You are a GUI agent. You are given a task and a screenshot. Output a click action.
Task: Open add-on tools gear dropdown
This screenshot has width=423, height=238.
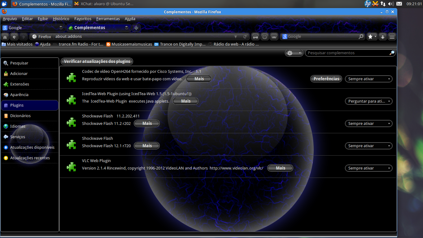(x=294, y=53)
